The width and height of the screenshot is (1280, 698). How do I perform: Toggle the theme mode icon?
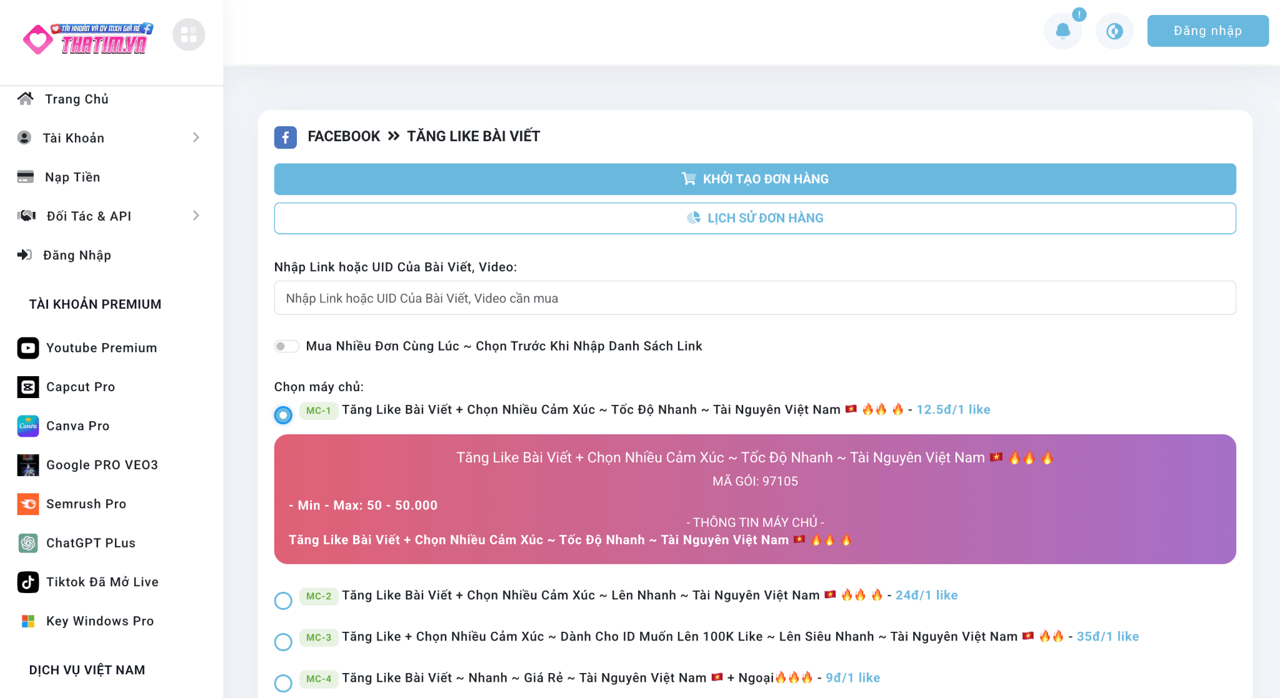(1114, 31)
